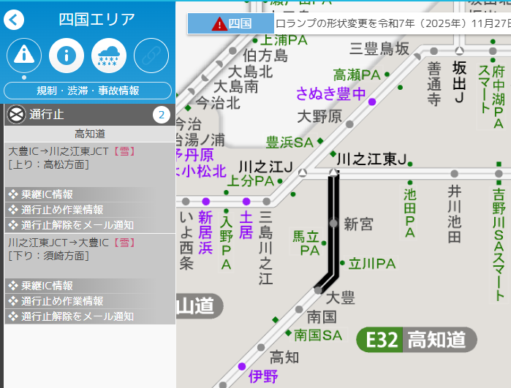
Task: Collapse the 通行止 closure header
Action: coord(90,115)
